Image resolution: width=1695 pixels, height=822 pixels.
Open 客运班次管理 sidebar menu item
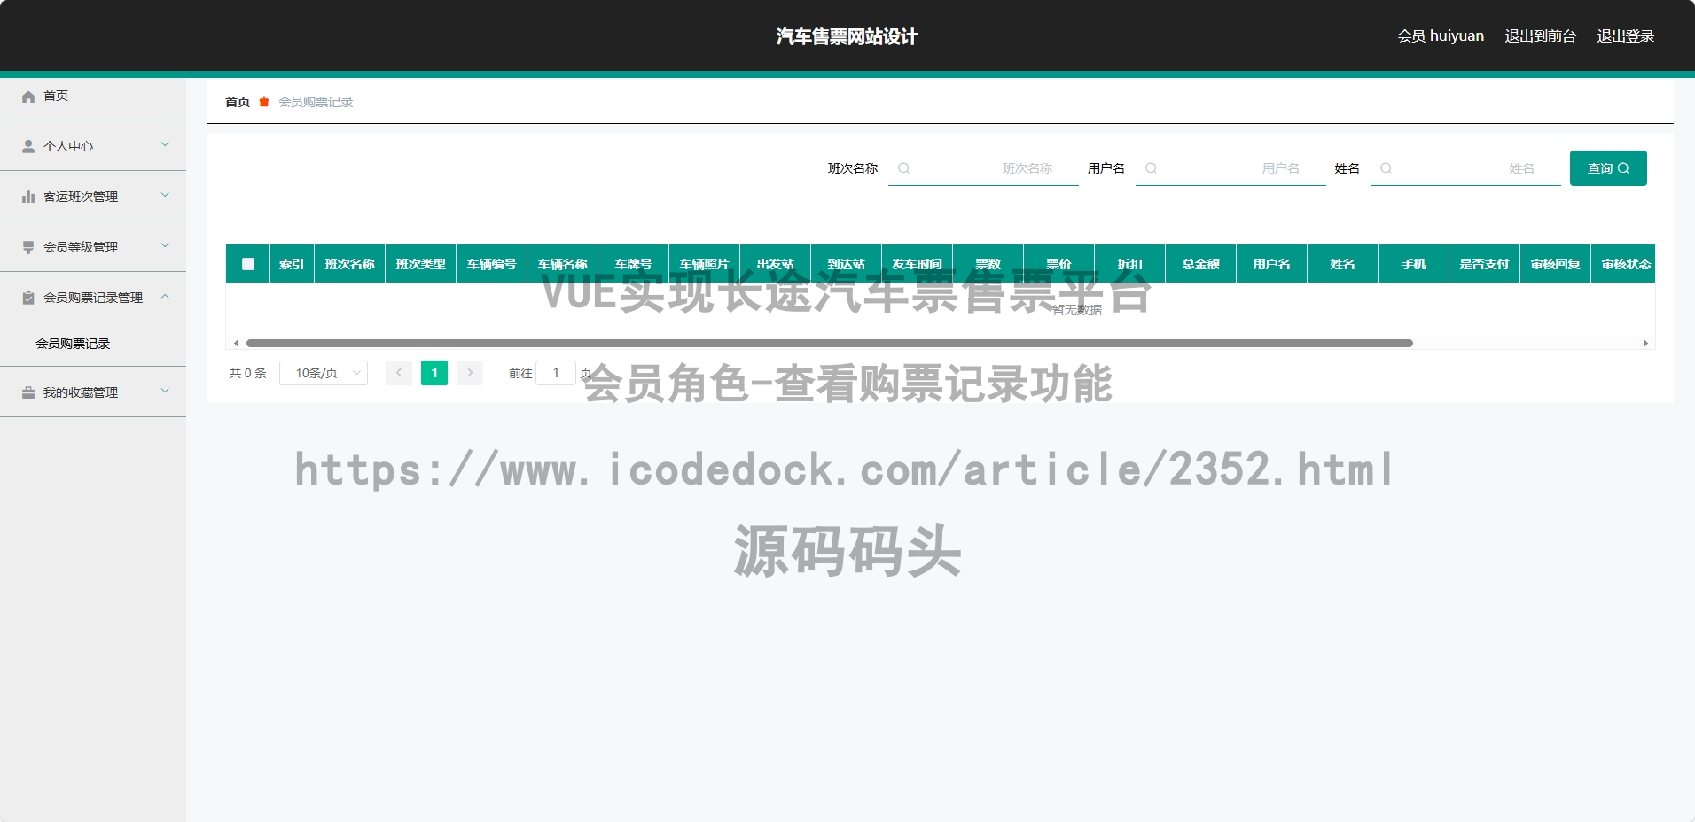pos(93,197)
